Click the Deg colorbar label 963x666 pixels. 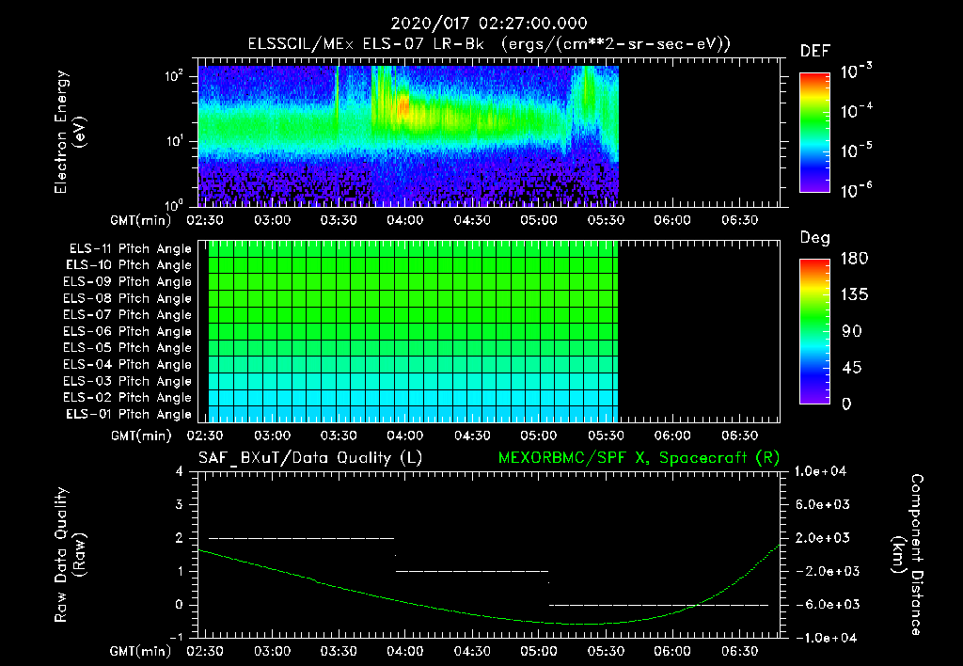[x=815, y=238]
